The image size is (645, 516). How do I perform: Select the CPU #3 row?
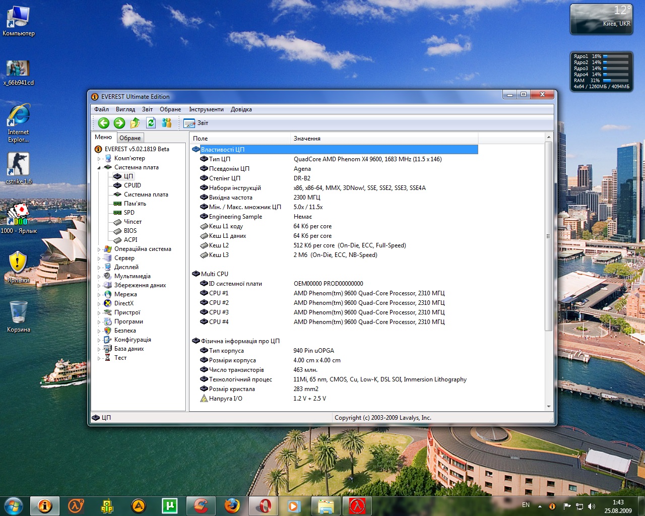335,312
